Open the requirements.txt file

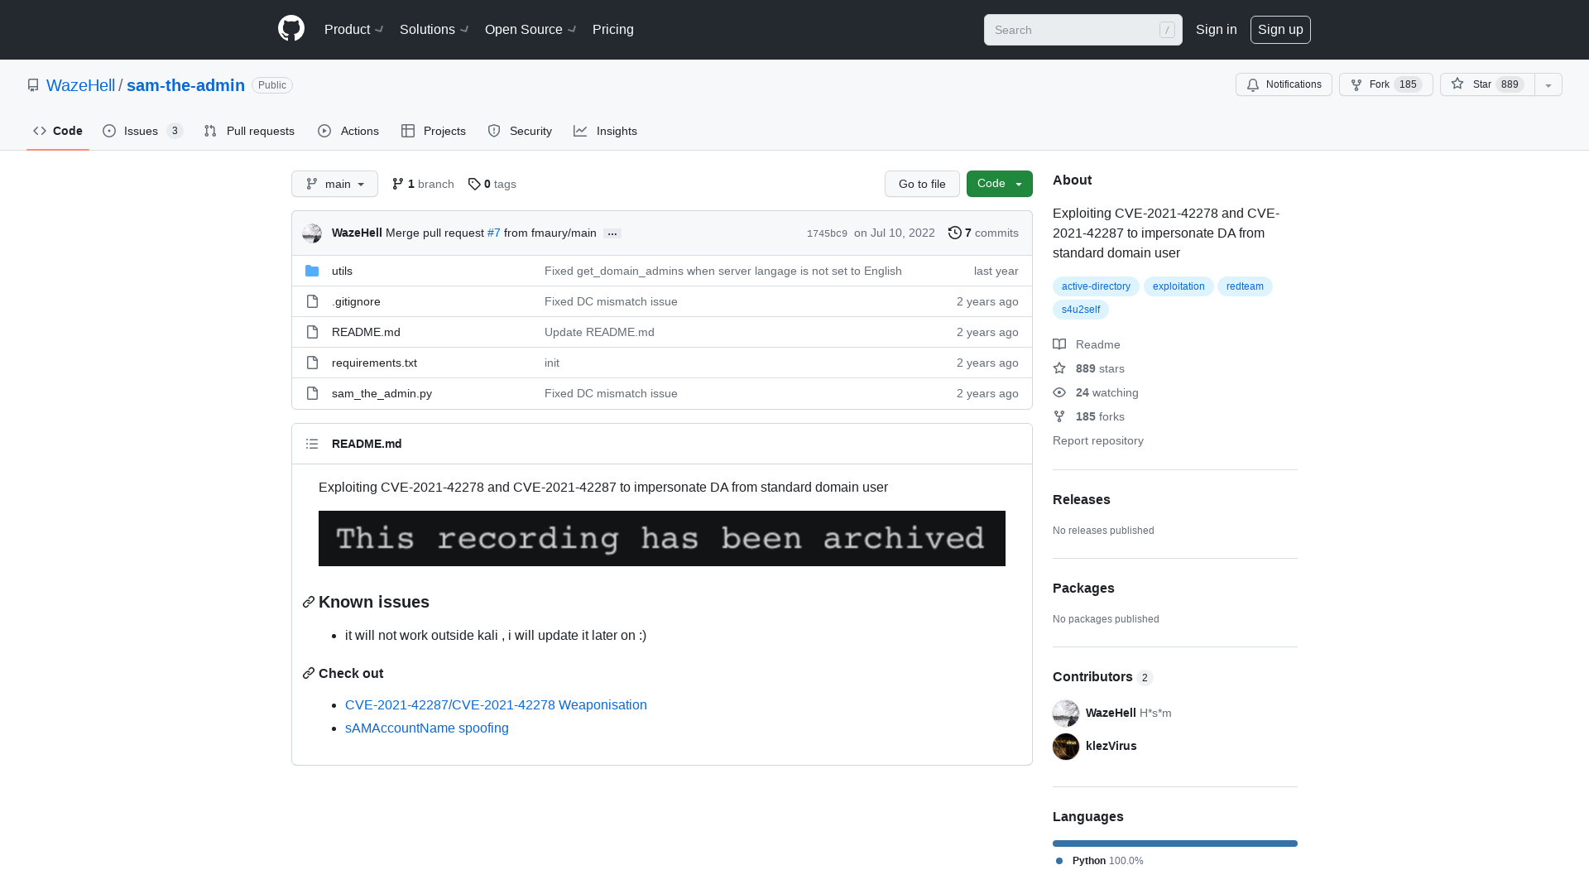point(374,363)
